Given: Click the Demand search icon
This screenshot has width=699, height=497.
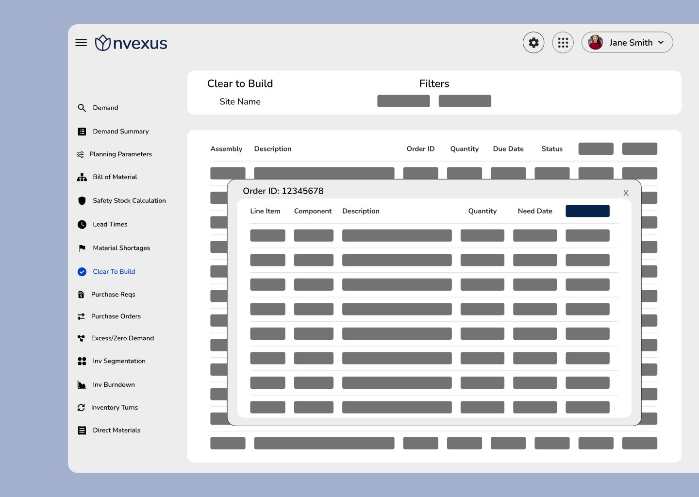Looking at the screenshot, I should 82,108.
